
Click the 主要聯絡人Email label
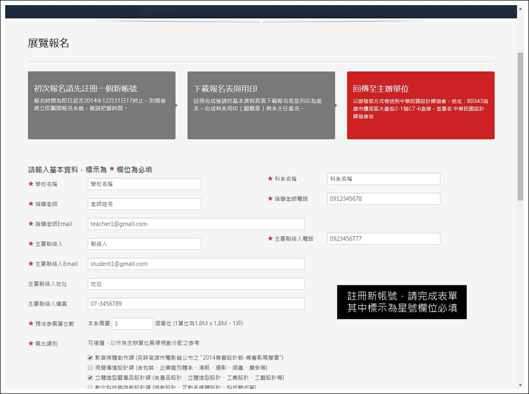click(57, 264)
